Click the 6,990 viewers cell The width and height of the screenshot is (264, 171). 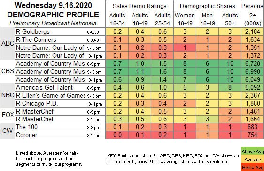[x=252, y=71]
